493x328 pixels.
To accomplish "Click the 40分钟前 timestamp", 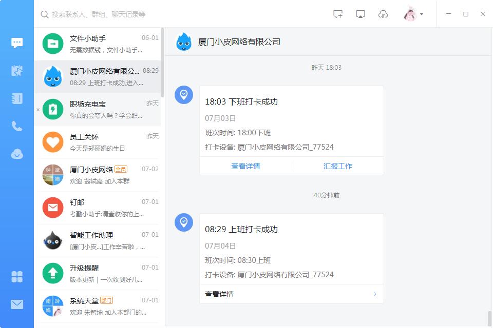I will coord(327,195).
